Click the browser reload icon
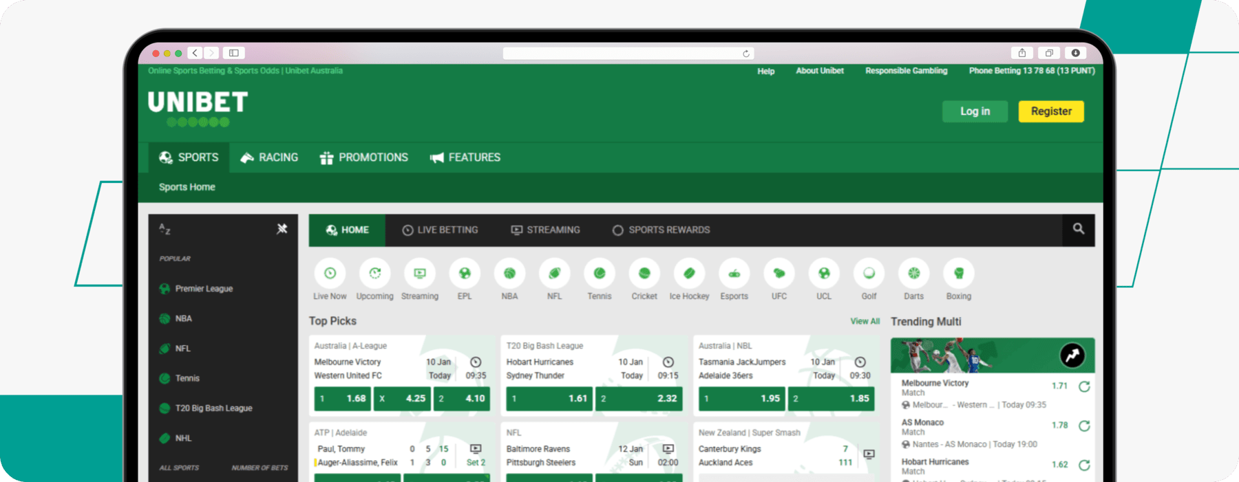The height and width of the screenshot is (482, 1239). 746,54
